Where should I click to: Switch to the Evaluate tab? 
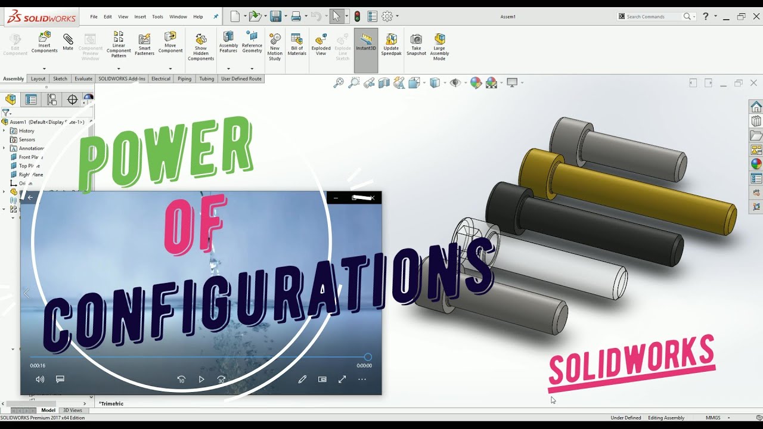click(83, 79)
